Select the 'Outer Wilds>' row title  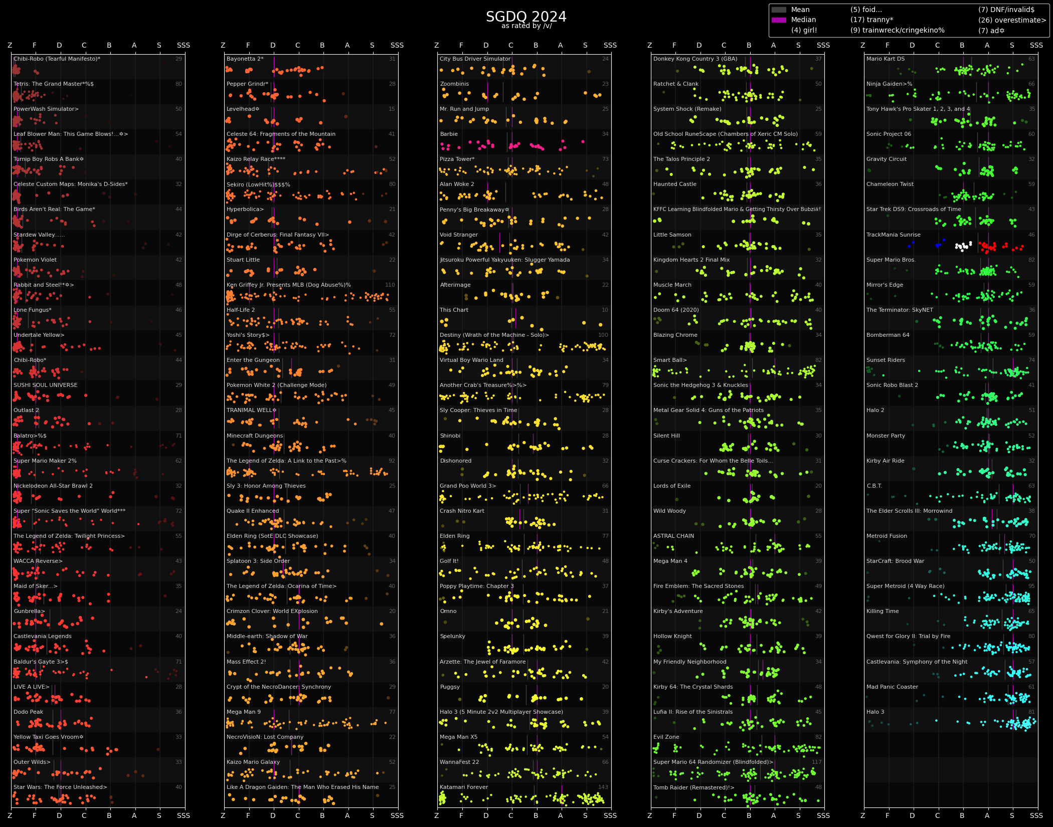tap(32, 762)
